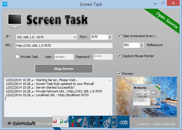Decrease the port number with down arrow
This screenshot has width=182, height=130.
click(110, 38)
